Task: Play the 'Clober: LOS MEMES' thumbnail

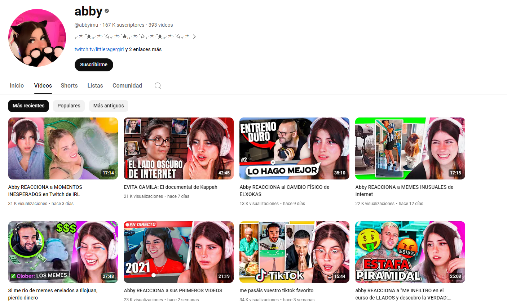Action: [x=63, y=252]
